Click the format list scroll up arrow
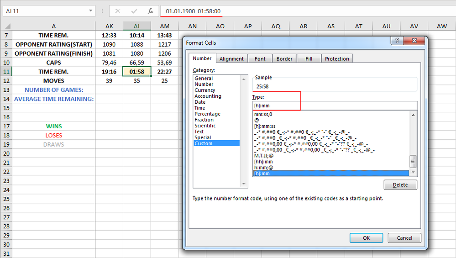 [413, 115]
